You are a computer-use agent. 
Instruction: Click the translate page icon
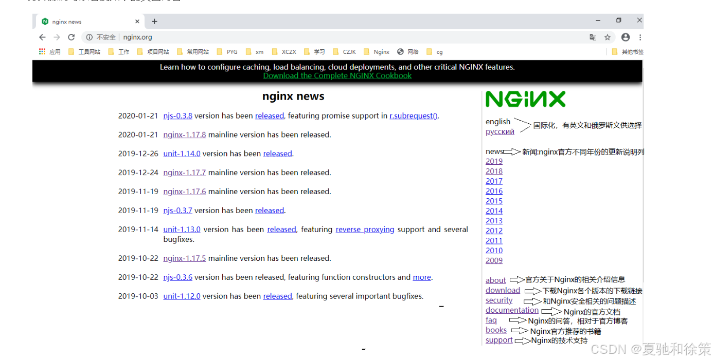tap(593, 37)
